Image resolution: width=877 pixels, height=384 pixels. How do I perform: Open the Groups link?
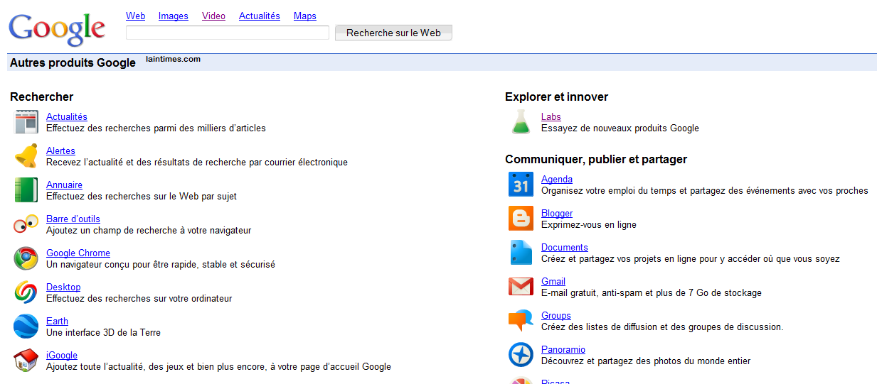pyautogui.click(x=556, y=315)
